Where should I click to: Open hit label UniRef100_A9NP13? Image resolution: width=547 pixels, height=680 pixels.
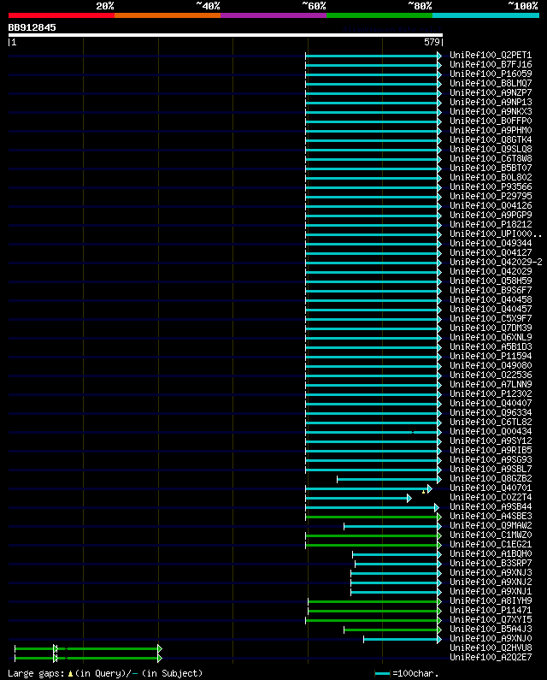coord(491,102)
